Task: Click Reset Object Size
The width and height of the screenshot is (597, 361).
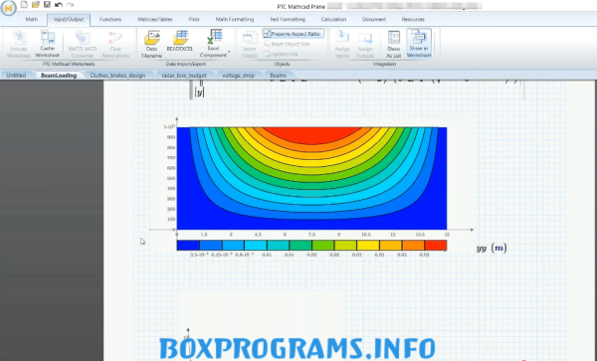Action: click(x=288, y=44)
